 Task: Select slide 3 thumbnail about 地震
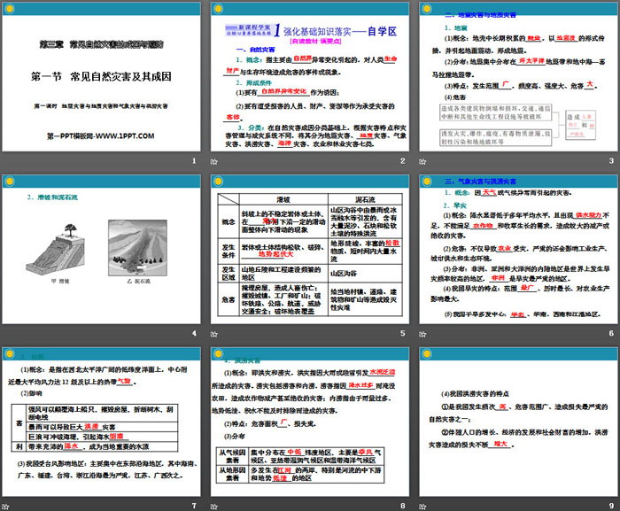pyautogui.click(x=518, y=77)
